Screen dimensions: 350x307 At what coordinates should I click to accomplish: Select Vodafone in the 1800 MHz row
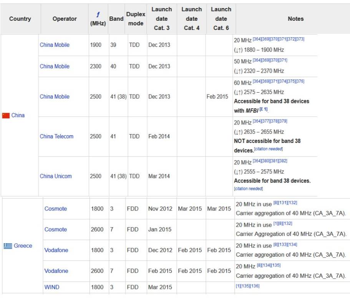point(56,251)
